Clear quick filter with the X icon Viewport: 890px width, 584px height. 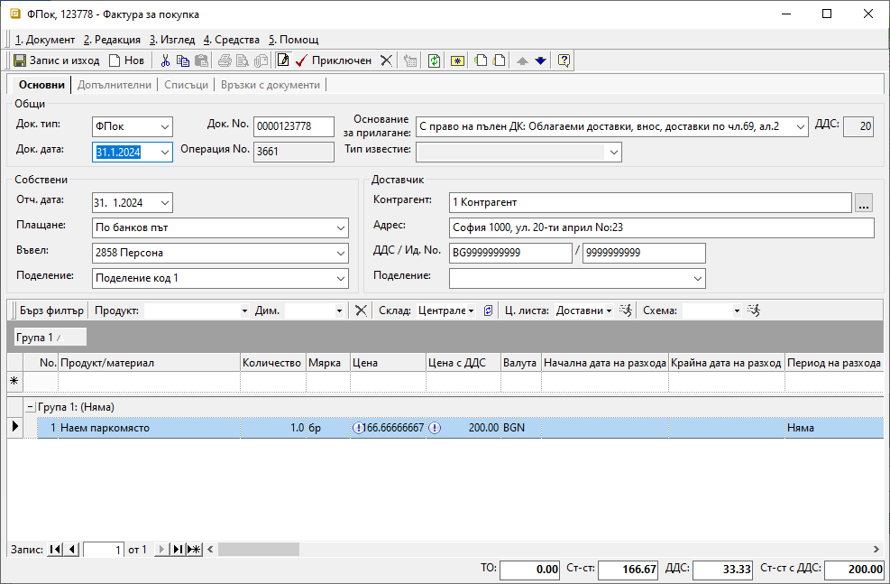point(361,311)
